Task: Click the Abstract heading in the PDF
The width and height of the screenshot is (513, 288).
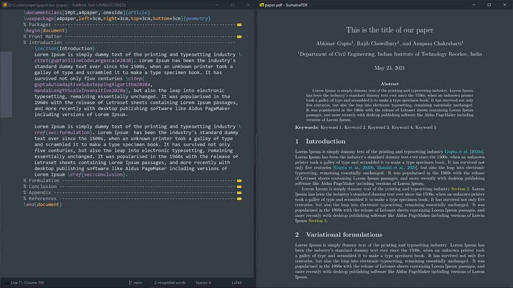Action: [390, 84]
